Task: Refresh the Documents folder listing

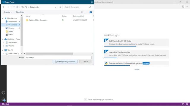Action: point(60,7)
